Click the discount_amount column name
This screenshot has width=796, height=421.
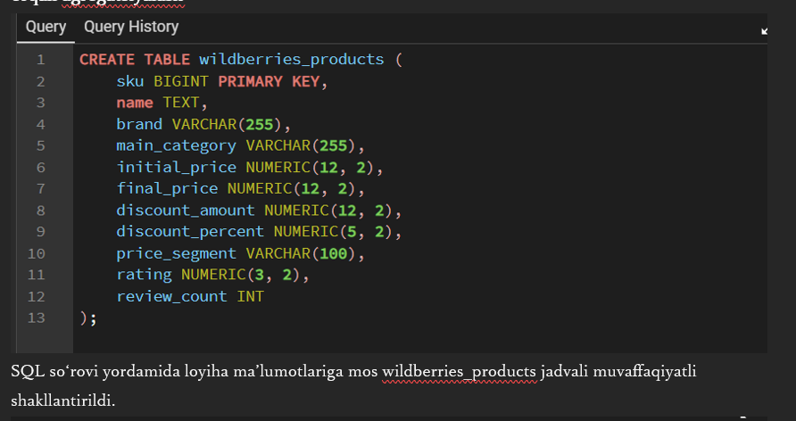coord(186,210)
